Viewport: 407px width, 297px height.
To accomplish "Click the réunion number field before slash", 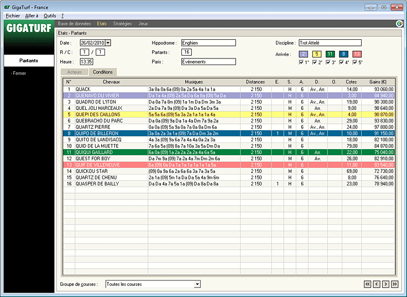I will click(85, 52).
